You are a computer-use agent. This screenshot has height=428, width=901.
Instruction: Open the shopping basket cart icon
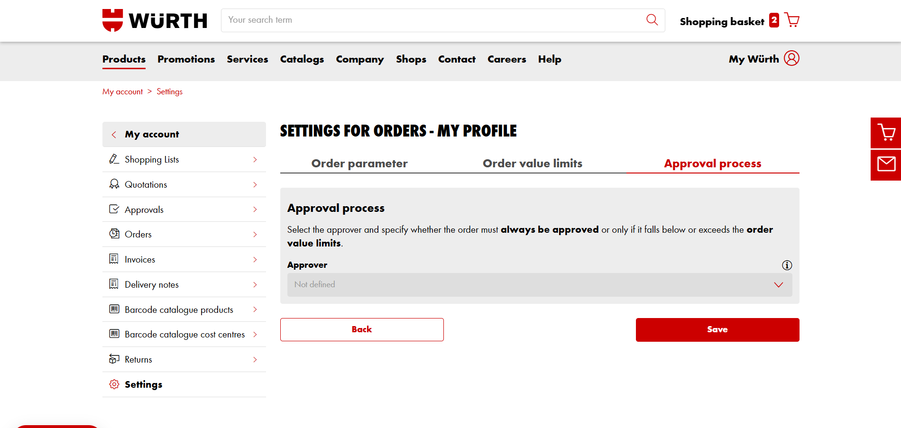(791, 20)
